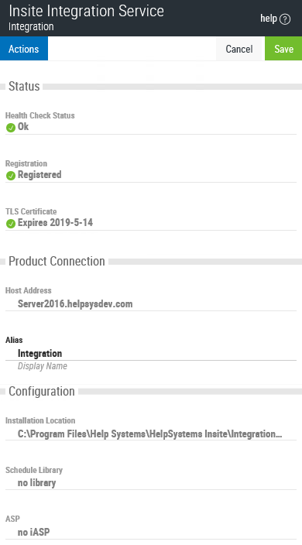Click the Display Name hint under Alias

pos(43,366)
